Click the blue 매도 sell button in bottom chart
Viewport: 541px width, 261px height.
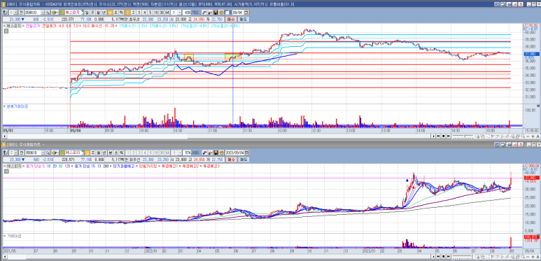coord(244,160)
